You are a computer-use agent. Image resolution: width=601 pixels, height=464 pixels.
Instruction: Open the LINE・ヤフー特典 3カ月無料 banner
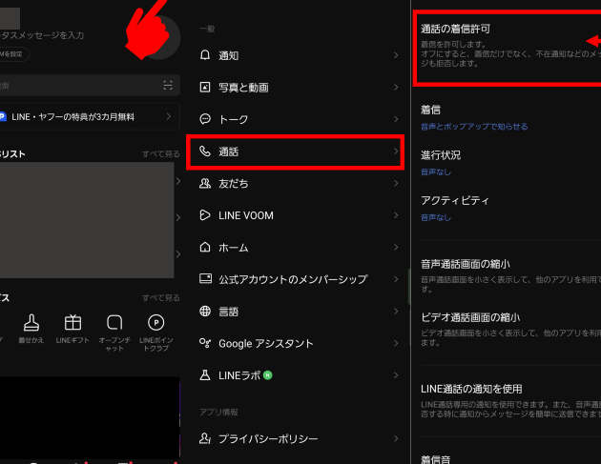(x=88, y=116)
